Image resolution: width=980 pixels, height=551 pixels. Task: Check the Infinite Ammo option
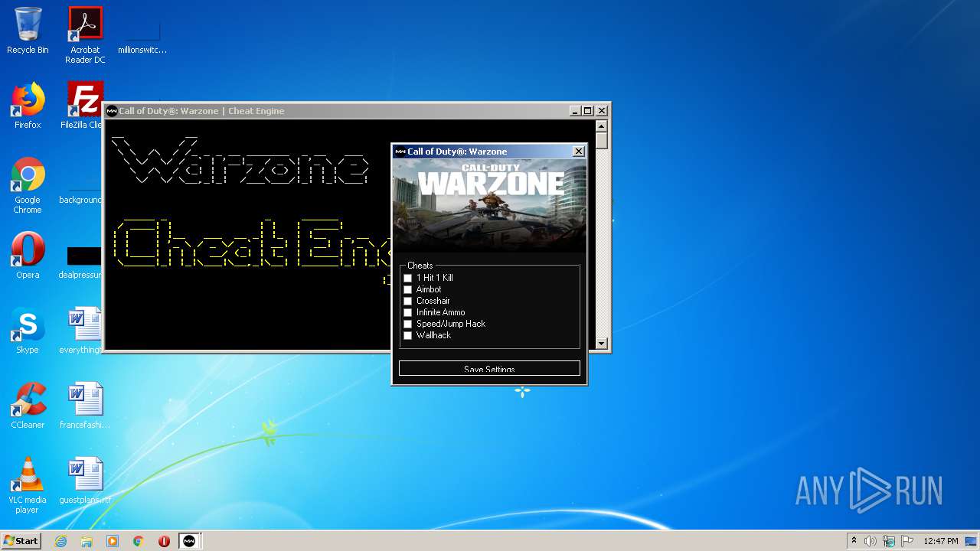(x=407, y=312)
